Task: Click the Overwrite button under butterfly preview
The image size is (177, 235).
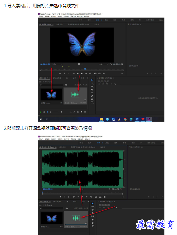Action: pos(99,74)
